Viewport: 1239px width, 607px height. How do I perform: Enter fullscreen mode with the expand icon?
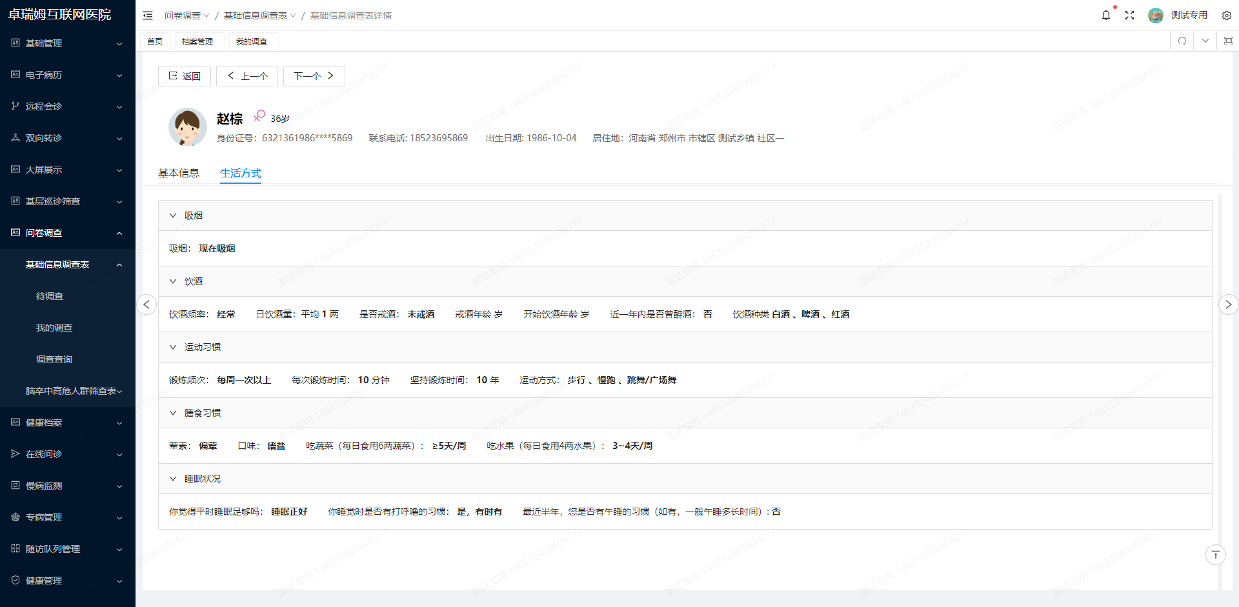click(x=1129, y=15)
